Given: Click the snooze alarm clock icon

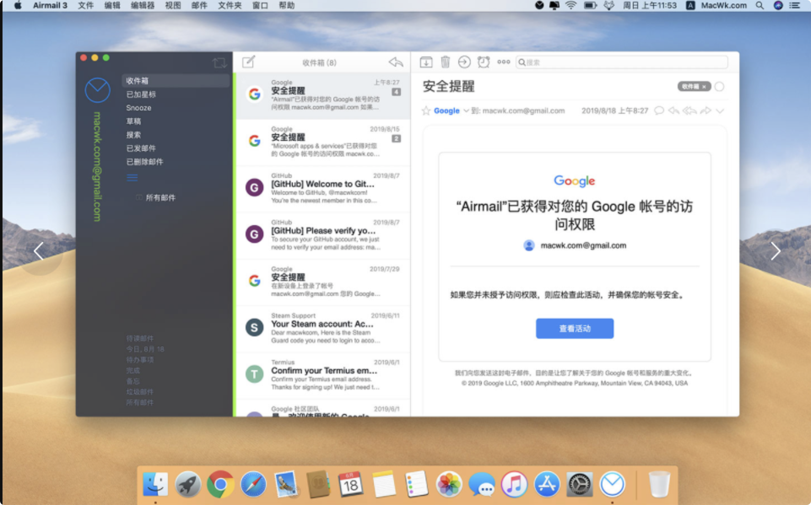Looking at the screenshot, I should [484, 62].
